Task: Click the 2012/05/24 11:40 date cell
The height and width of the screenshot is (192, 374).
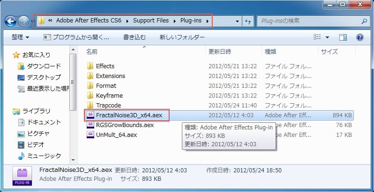Action: click(232, 105)
